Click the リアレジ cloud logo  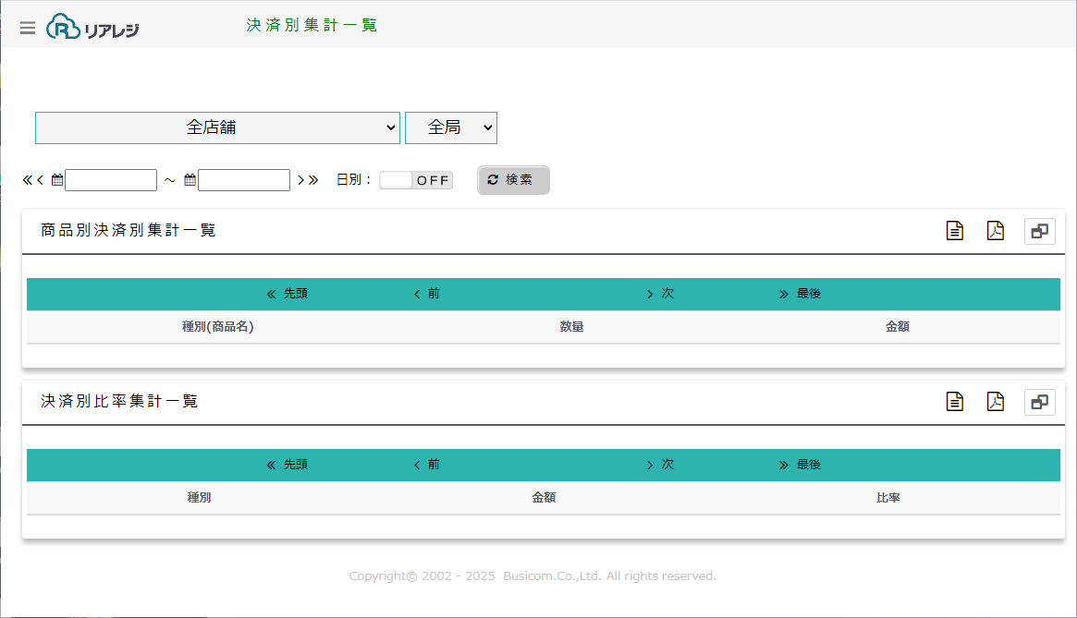pyautogui.click(x=93, y=27)
